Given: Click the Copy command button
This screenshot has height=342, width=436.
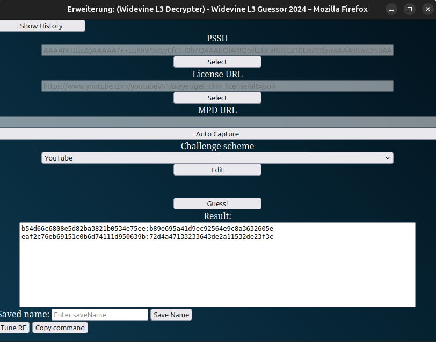Looking at the screenshot, I should (60, 328).
